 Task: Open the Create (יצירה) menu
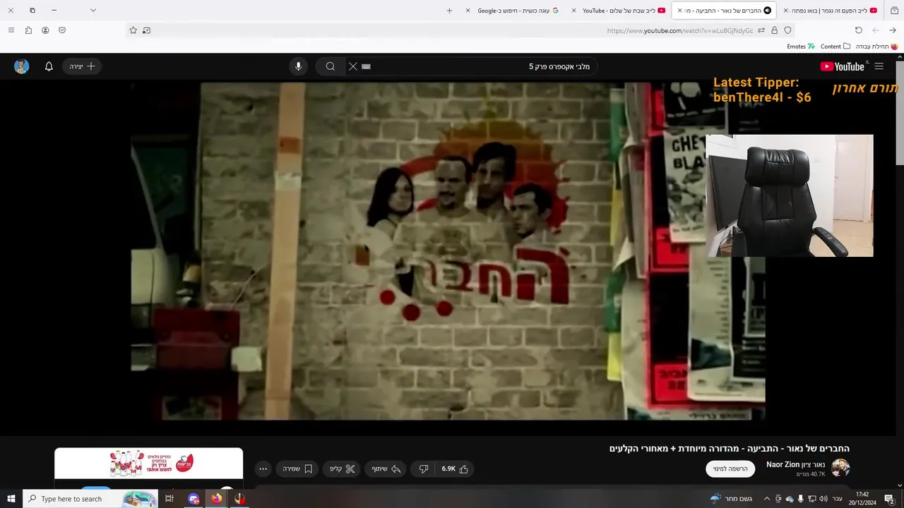(x=82, y=66)
